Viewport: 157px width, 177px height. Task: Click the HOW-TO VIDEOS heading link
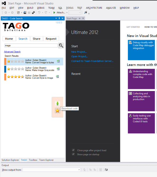pyautogui.click(x=151, y=27)
